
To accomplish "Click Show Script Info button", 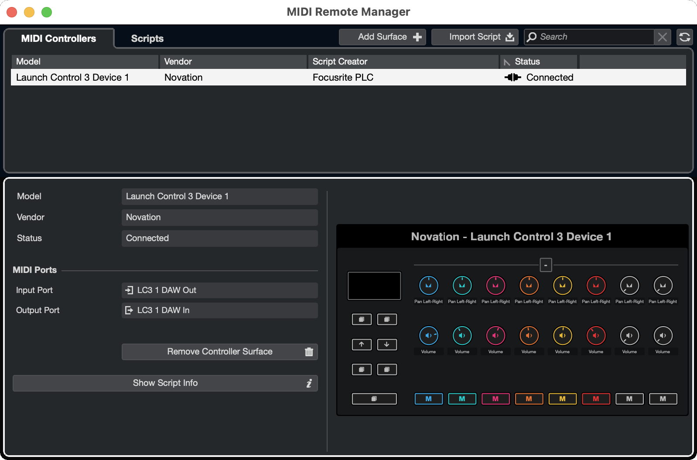I will [165, 383].
